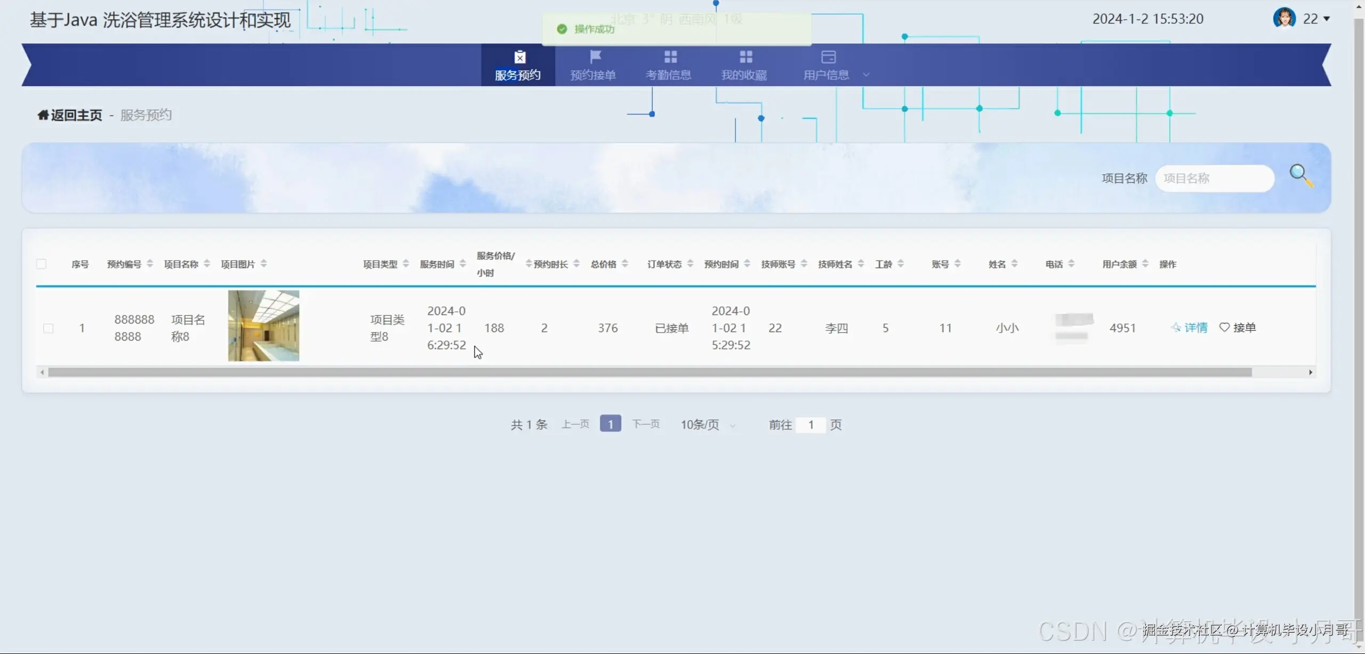Expand the '22' dropdown near the avatar
Viewport: 1365px width, 654px height.
1326,18
